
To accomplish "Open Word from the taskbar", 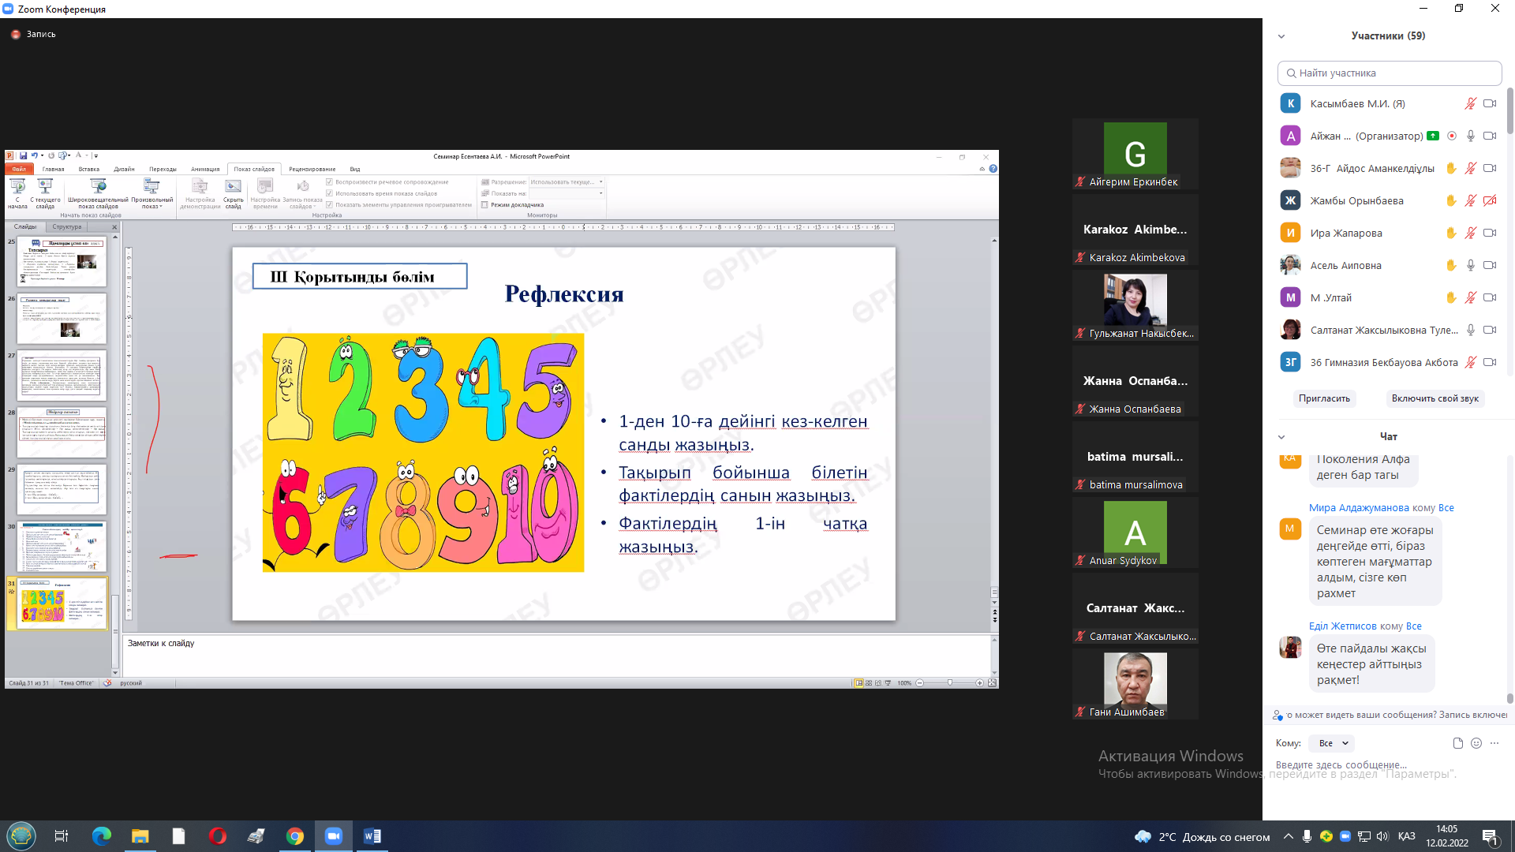I will click(x=372, y=836).
